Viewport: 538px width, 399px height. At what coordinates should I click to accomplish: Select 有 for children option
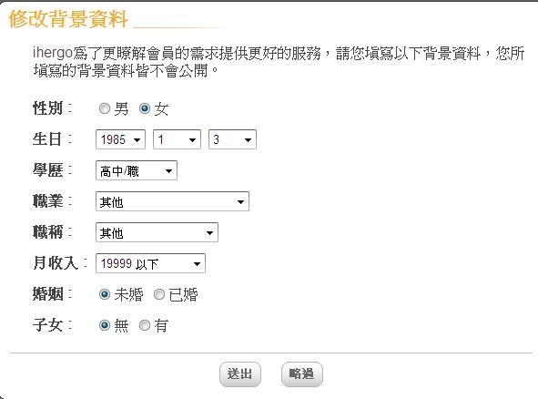[145, 325]
